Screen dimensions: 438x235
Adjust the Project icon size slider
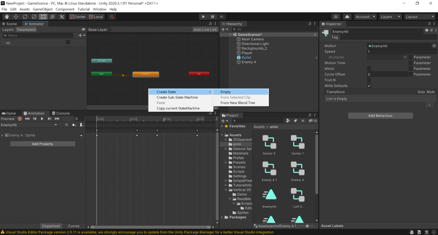307,226
